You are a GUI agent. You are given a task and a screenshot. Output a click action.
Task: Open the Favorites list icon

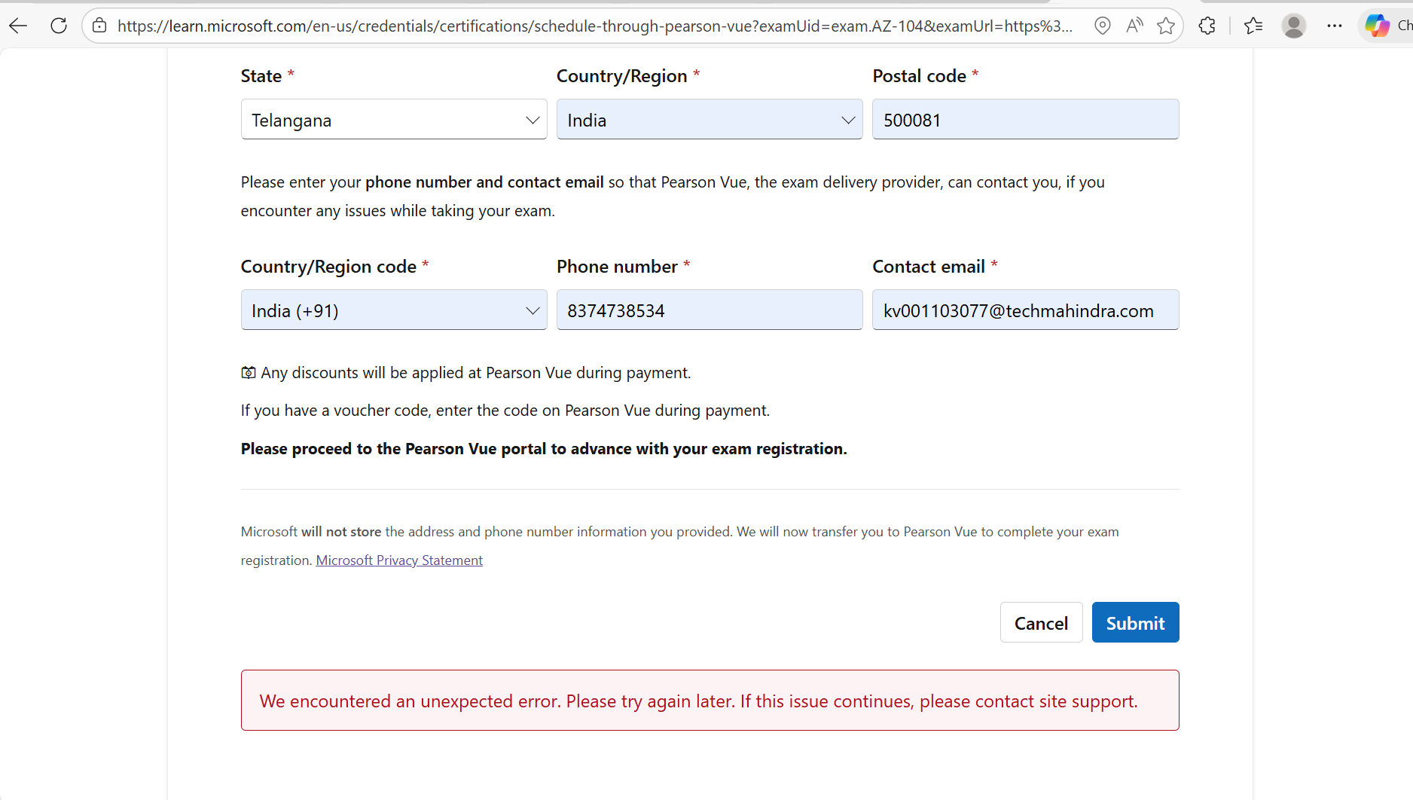click(x=1253, y=26)
